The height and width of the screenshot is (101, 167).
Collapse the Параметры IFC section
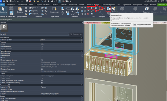click(x=82, y=85)
